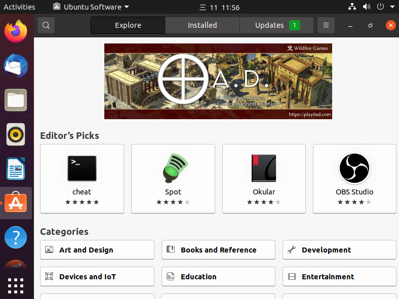Click the Ubuntu Software icon in top bar

pyautogui.click(x=57, y=7)
